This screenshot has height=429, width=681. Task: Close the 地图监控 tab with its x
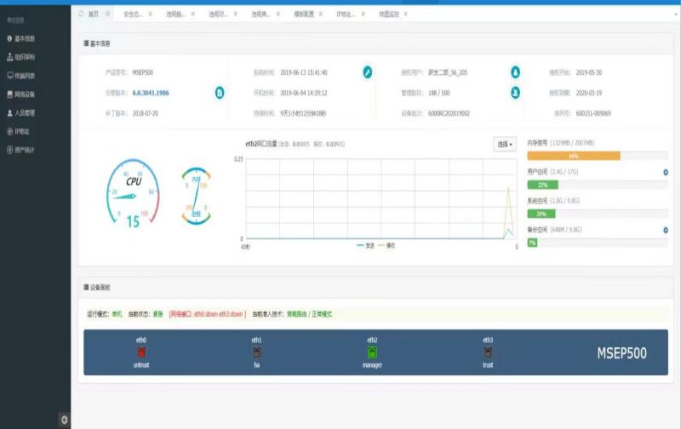pos(406,14)
